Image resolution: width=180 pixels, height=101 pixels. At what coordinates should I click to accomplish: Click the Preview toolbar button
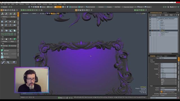click(x=148, y=7)
